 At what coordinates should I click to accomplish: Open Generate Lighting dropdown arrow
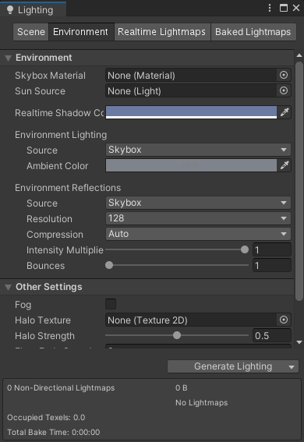(x=292, y=366)
